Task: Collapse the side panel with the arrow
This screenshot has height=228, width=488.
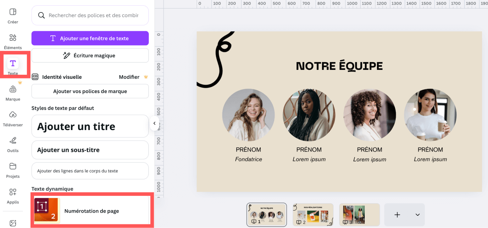Action: pos(155,123)
